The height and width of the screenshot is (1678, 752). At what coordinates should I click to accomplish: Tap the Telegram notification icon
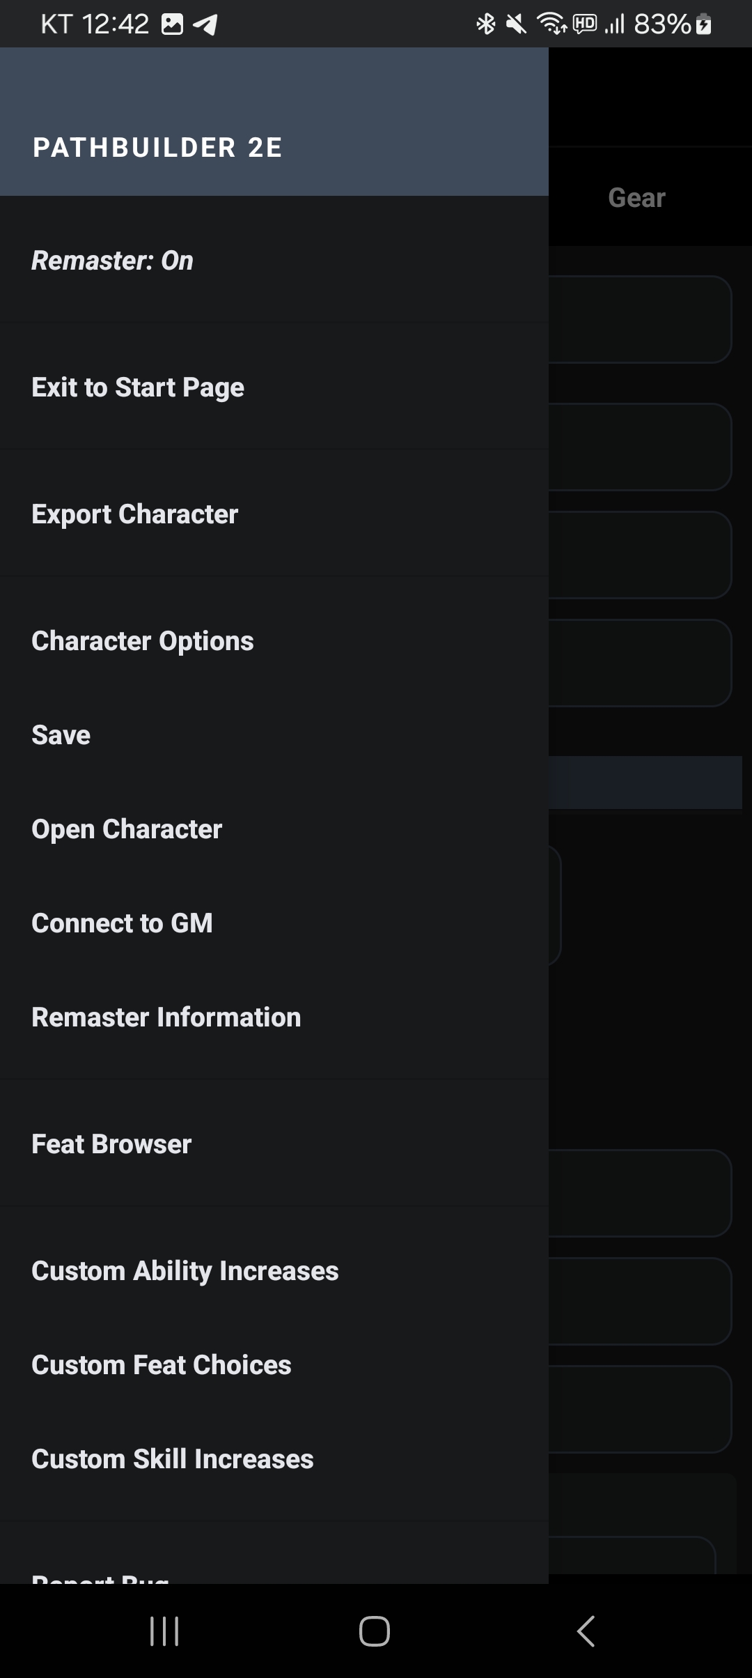[205, 25]
